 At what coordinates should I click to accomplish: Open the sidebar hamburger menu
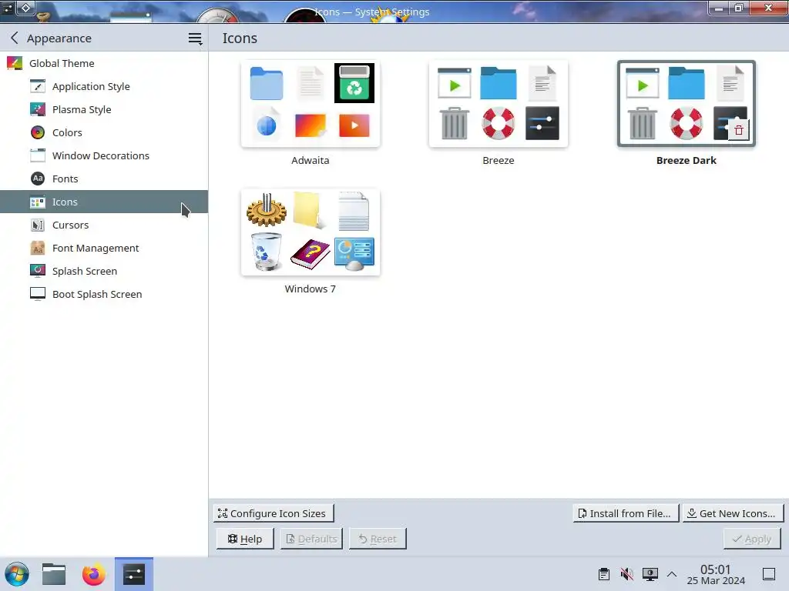(195, 38)
